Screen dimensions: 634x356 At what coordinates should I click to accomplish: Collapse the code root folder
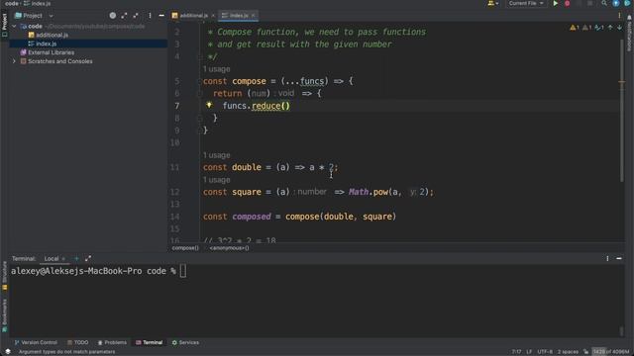point(14,26)
